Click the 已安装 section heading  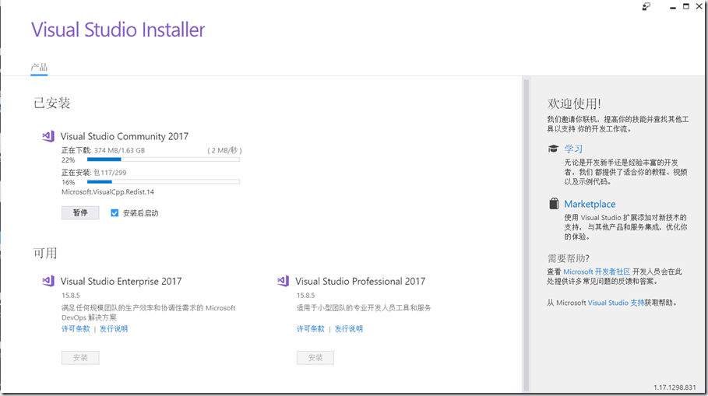point(51,103)
